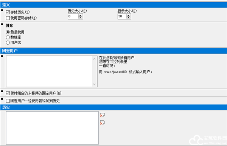
Task: Check 固定用户一经使用就添加到历史 option
Action: point(8,101)
